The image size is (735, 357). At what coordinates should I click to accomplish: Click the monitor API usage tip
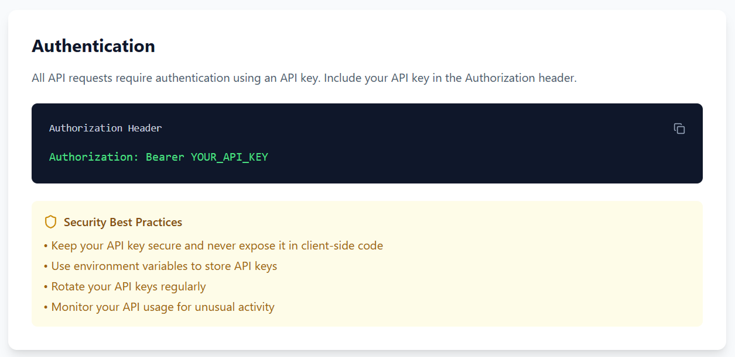[x=159, y=307]
